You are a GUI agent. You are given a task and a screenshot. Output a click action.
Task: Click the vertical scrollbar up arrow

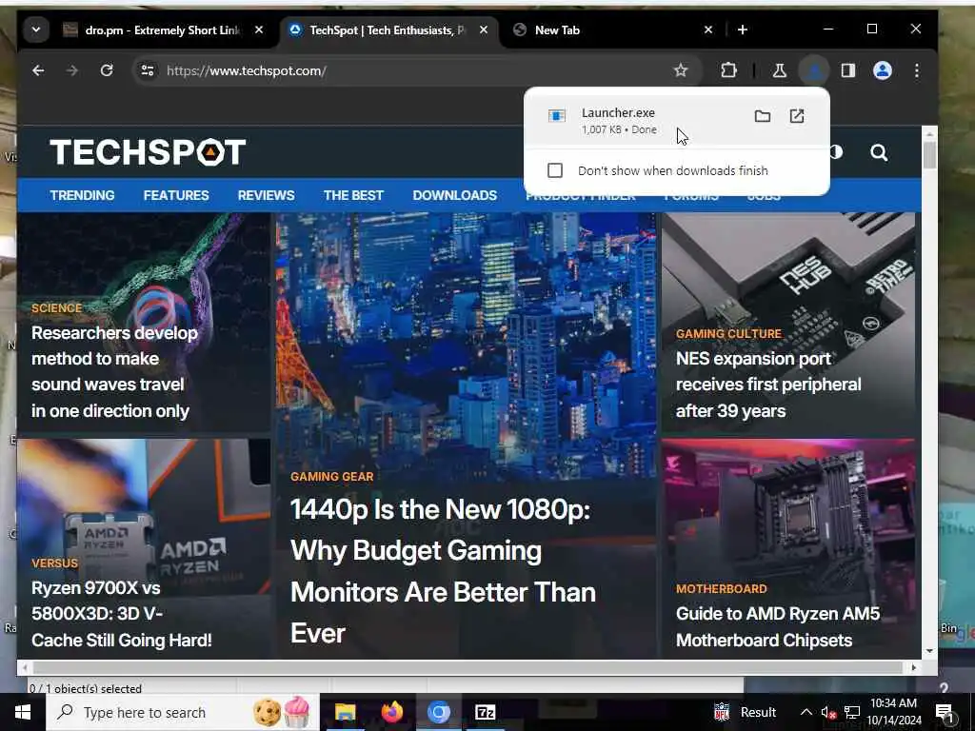[x=929, y=133]
